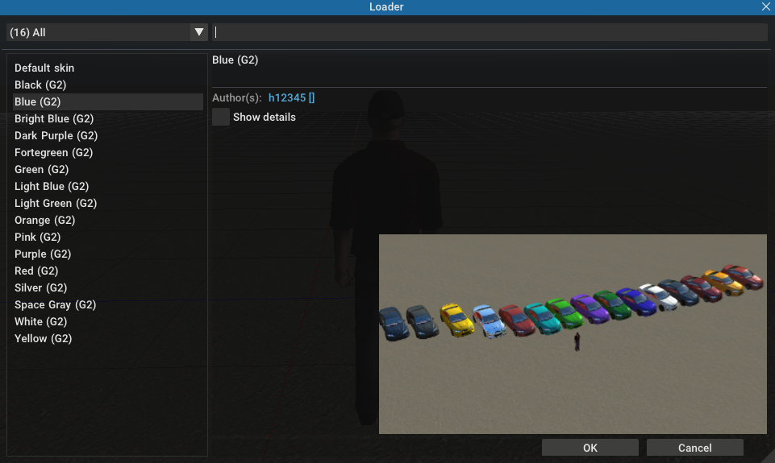Click the dropdown arrow beside (16) All

coord(198,32)
